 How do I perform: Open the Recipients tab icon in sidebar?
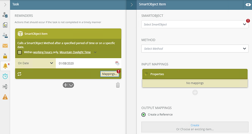coord(5,35)
